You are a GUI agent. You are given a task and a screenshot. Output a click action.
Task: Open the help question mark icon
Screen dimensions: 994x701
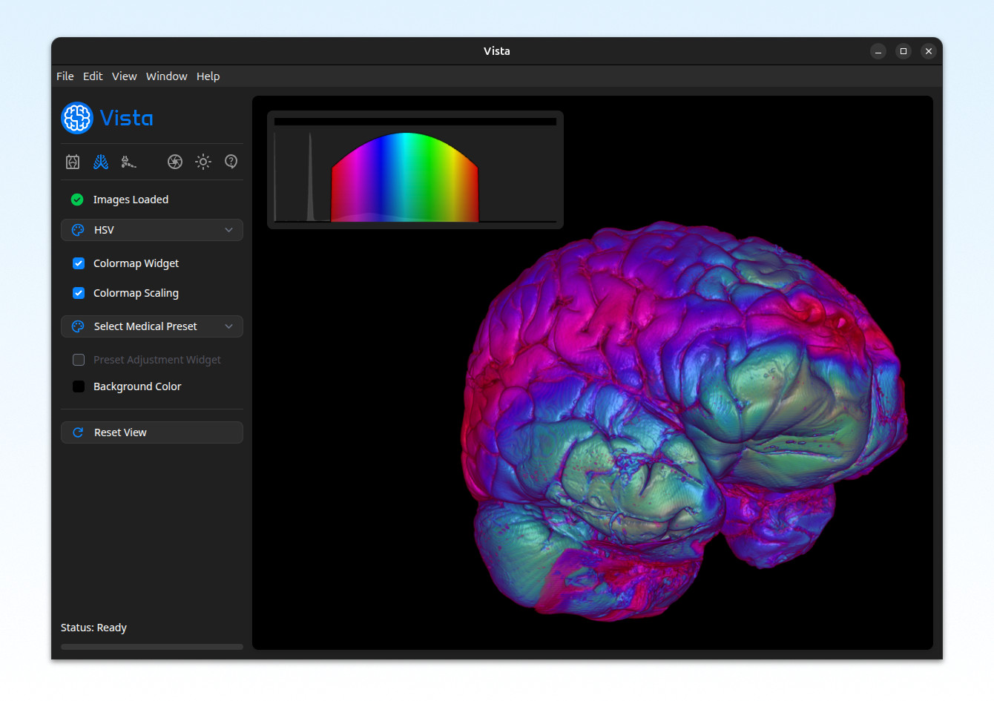coord(231,162)
